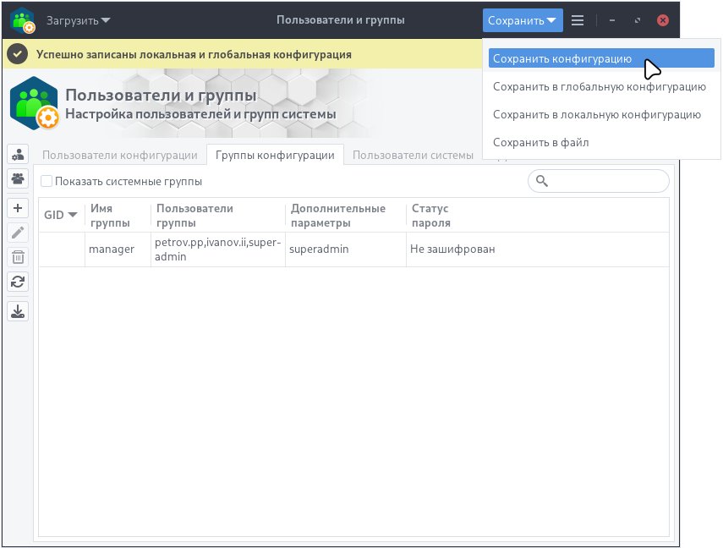Expand the Сохранить dropdown button
723x548 pixels.
pyautogui.click(x=523, y=19)
